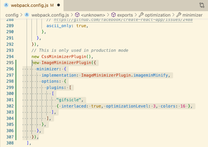Select <unknown> breadcrumb symbol
The height and width of the screenshot is (147, 208).
click(93, 15)
